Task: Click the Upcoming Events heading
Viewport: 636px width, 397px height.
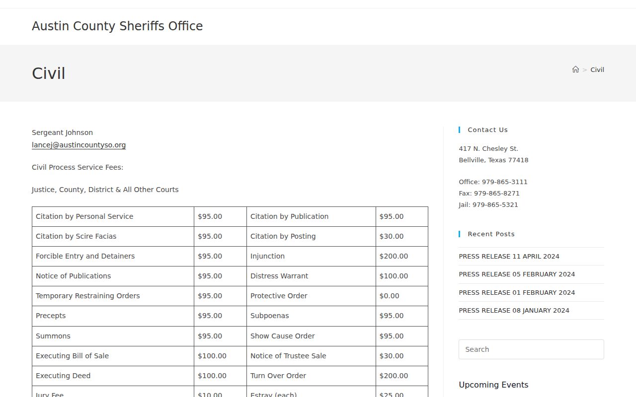Action: (x=493, y=385)
